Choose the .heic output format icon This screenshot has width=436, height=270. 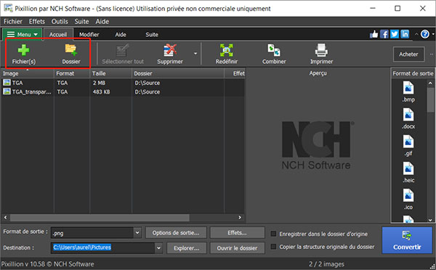click(408, 168)
